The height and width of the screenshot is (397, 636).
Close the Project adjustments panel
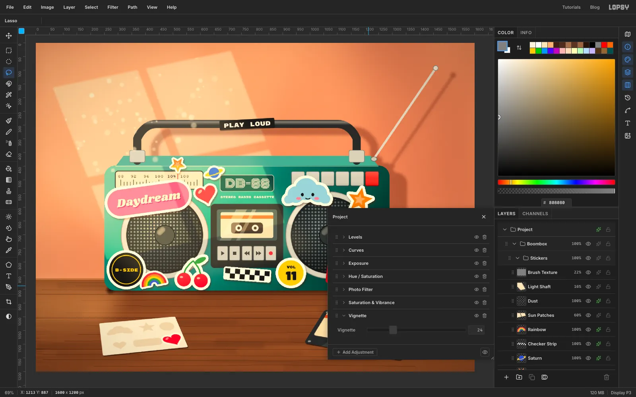[x=484, y=217]
